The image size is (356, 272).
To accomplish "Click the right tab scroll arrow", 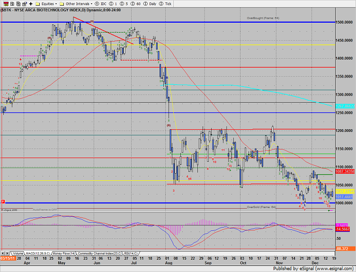I will 7,253.
